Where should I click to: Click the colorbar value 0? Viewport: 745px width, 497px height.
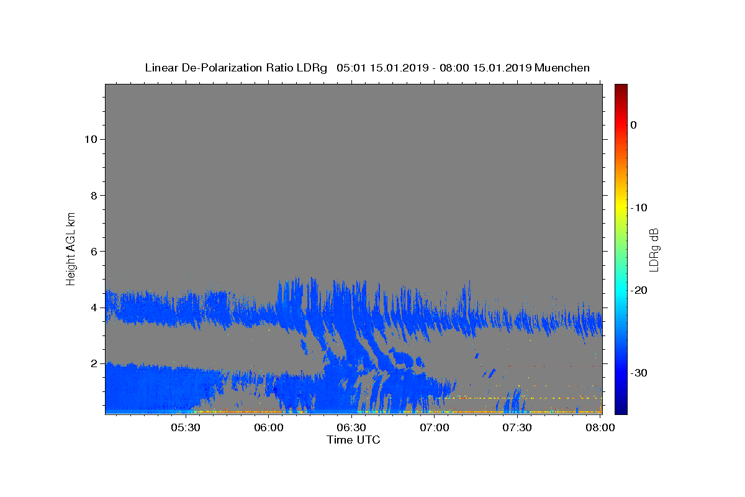tap(633, 125)
